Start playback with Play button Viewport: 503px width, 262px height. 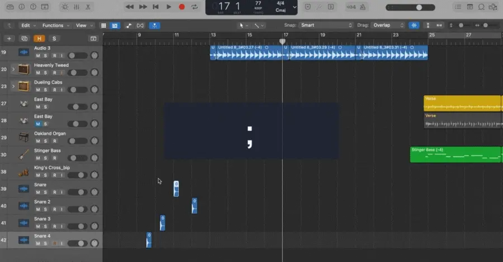(x=169, y=7)
